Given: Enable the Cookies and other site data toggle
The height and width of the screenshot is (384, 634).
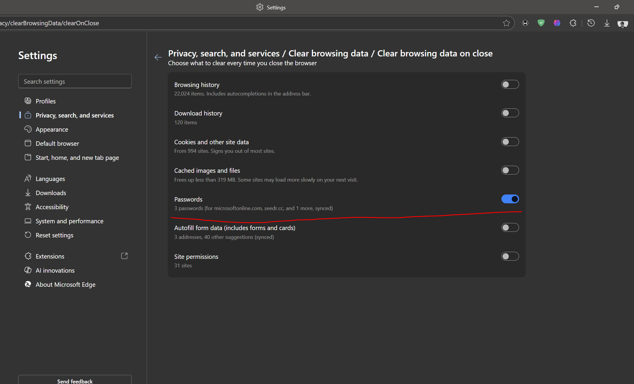Looking at the screenshot, I should pyautogui.click(x=510, y=142).
